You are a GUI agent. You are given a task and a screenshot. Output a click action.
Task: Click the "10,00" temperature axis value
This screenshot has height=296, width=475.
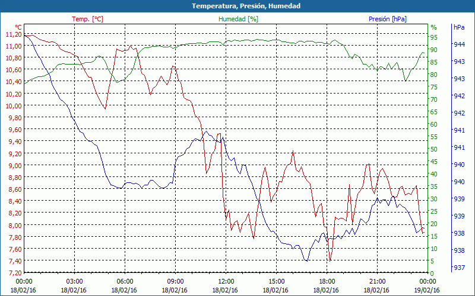14,106
